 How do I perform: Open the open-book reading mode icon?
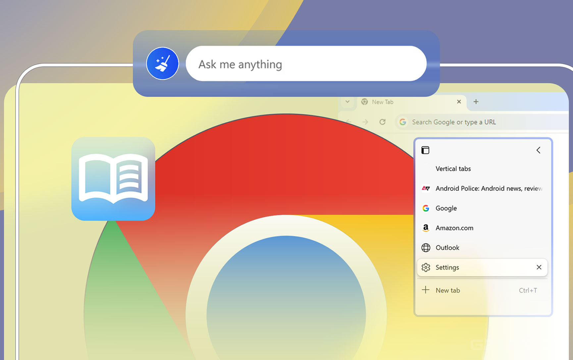click(x=113, y=179)
